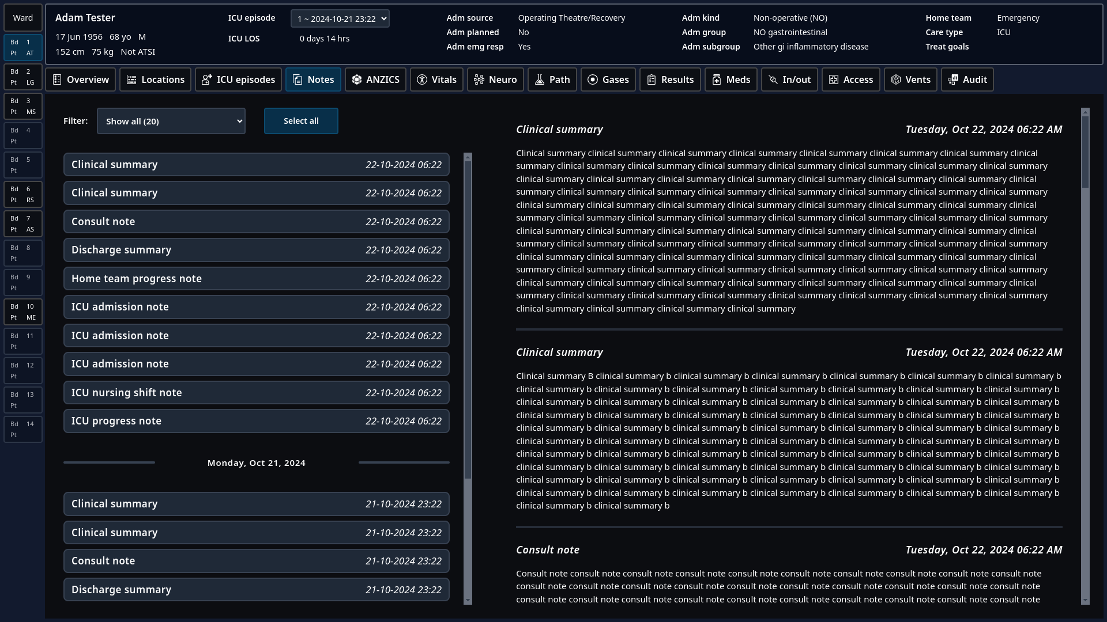This screenshot has height=622, width=1107.
Task: Click the Audit icon
Action: tap(953, 79)
